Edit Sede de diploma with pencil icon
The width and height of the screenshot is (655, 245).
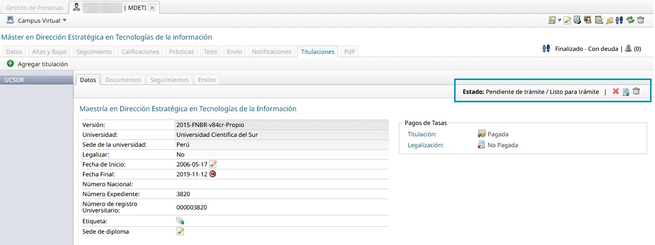180,231
